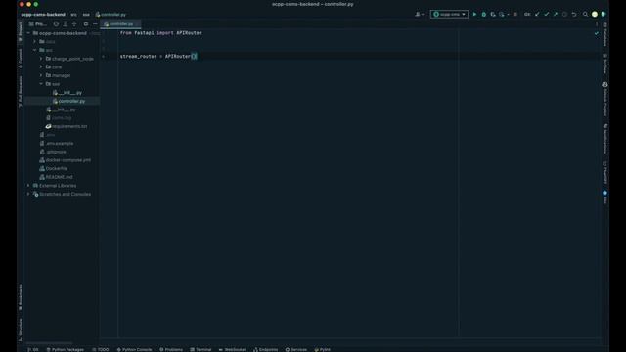626x352 pixels.
Task: Open the Python Packages tab
Action: (x=66, y=349)
